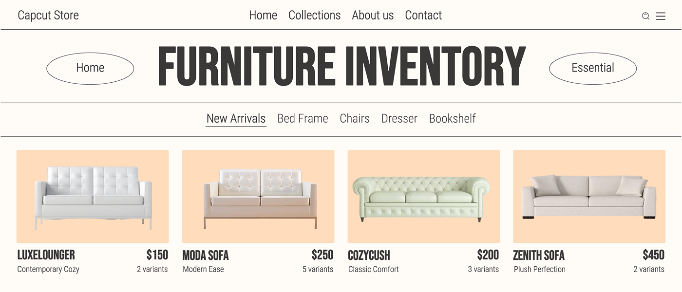
Task: Switch to the Bed Frame tab
Action: point(303,118)
